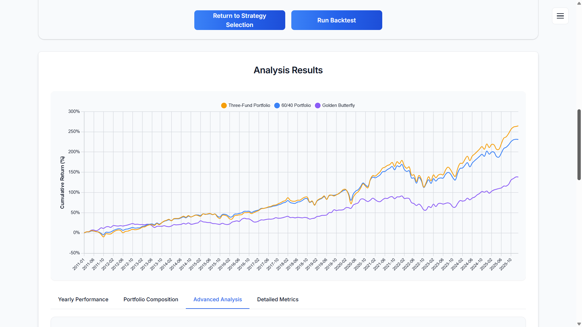The image size is (582, 327).
Task: Click the page scrollbar thumb
Action: coord(579,145)
